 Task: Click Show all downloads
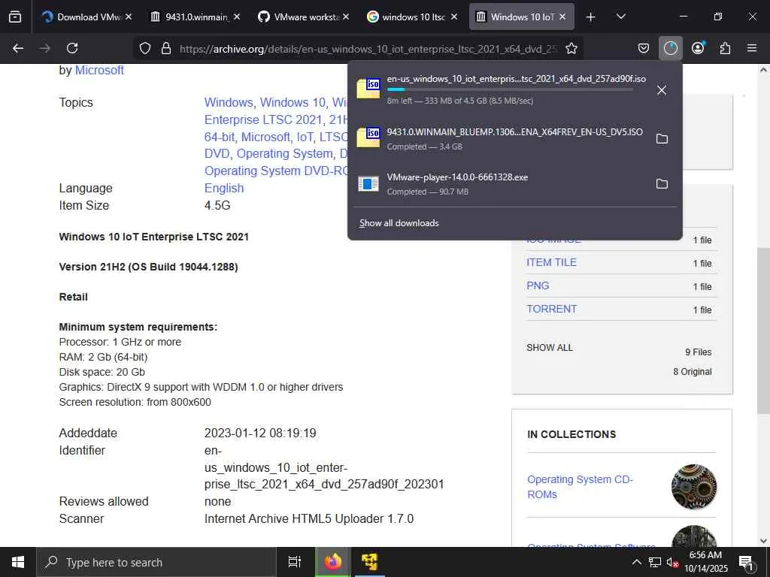point(399,223)
